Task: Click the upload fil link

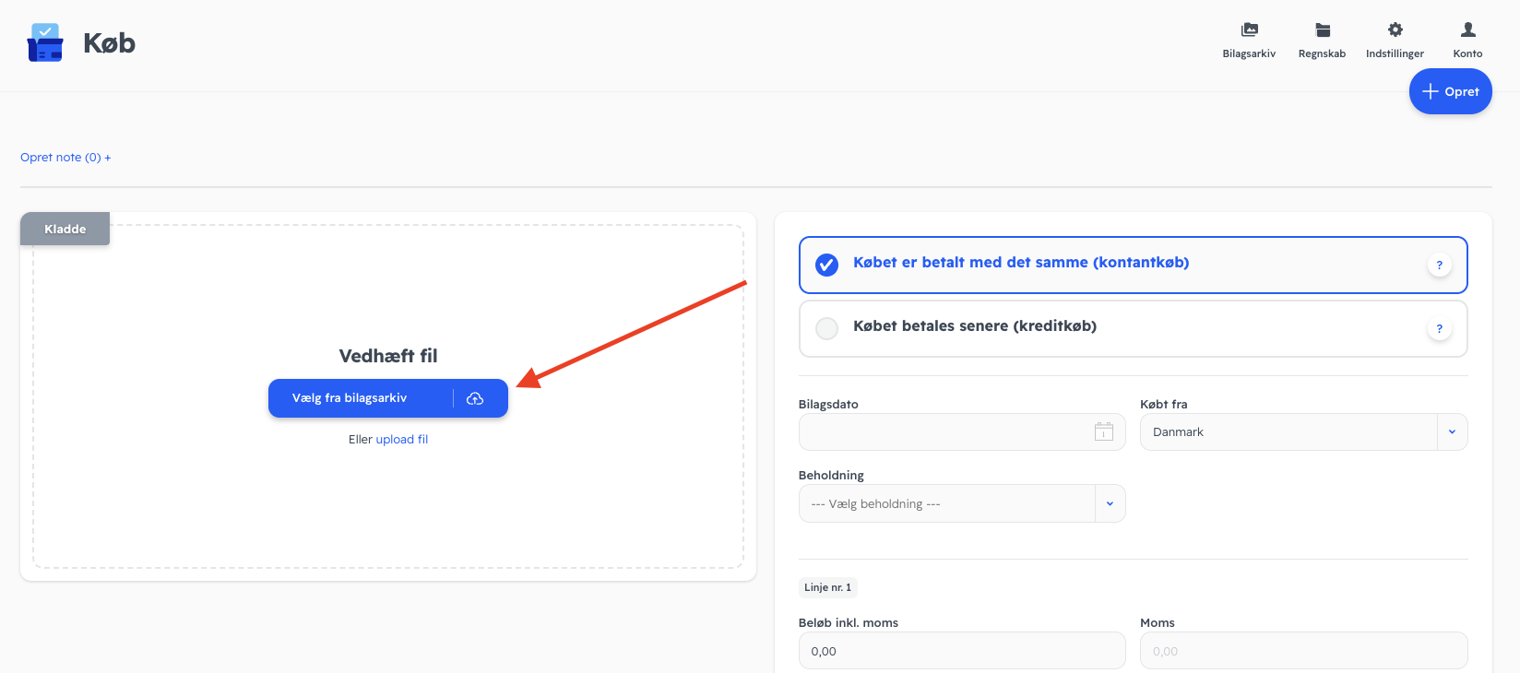Action: pyautogui.click(x=402, y=440)
